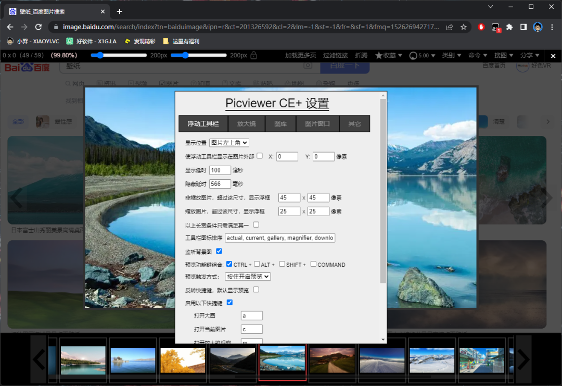562x386 pixels.
Task: Adjust the first thumbnail width slider
Action: [x=119, y=55]
